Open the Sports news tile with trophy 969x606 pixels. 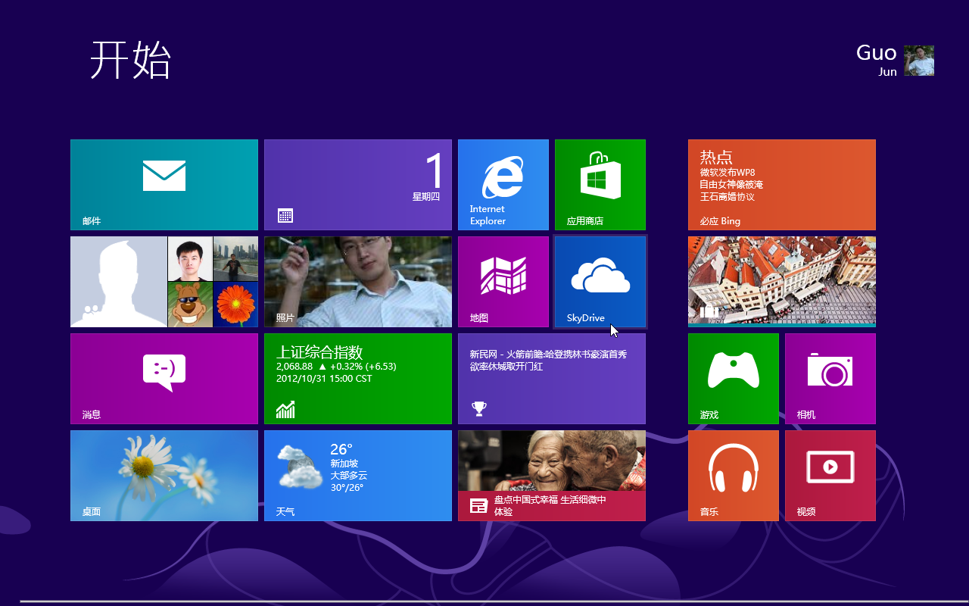(551, 378)
